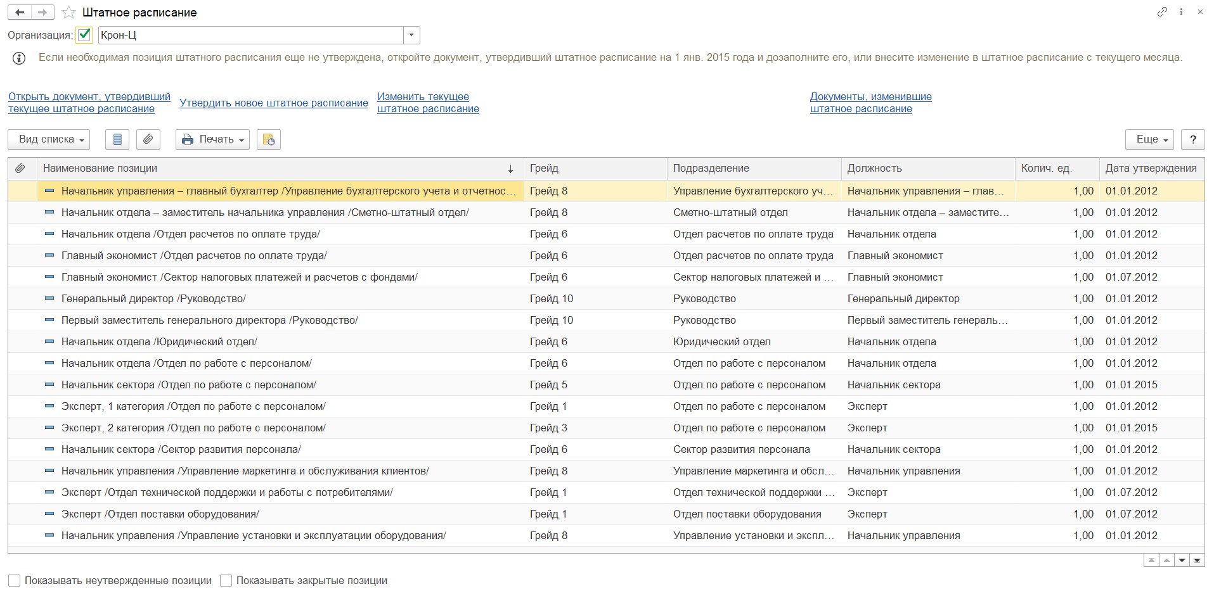This screenshot has height=591, width=1214.
Task: Jump to list end using bottom arrow
Action: tap(1197, 561)
